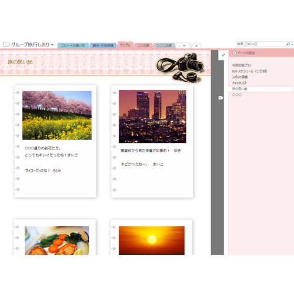Switch to the 観光・行先候補 section tab
The height and width of the screenshot is (294, 294).
(103, 46)
